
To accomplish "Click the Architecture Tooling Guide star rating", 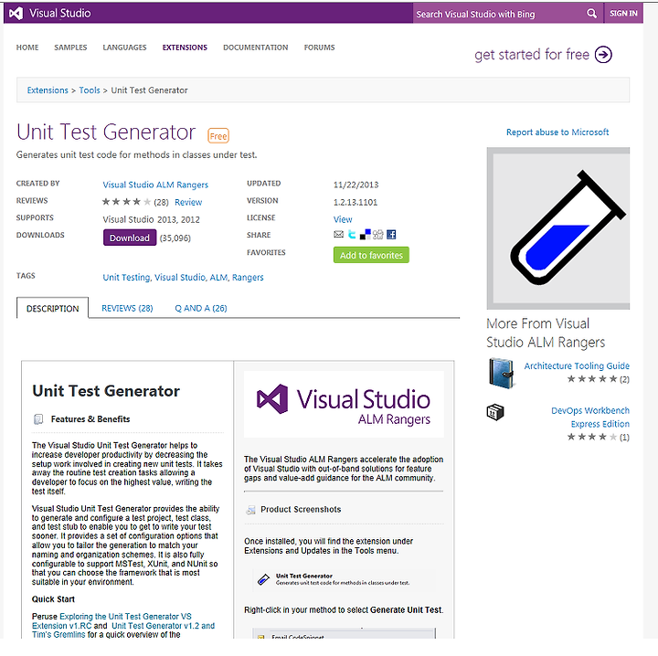I will click(x=592, y=379).
